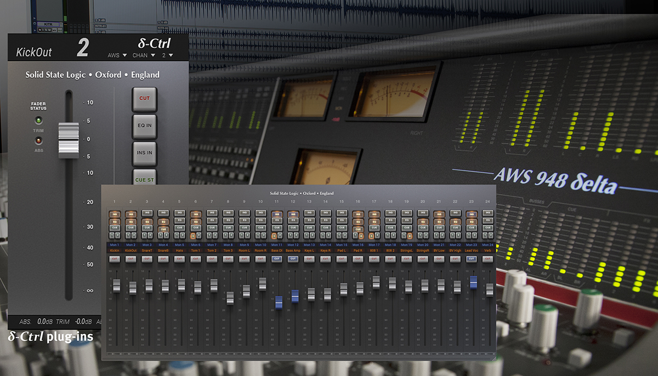This screenshot has height=376, width=658.
Task: Toggle INS on mixer channel 5 Hats
Action: coord(179,213)
